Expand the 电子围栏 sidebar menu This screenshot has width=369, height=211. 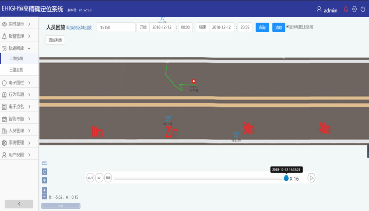[19, 83]
